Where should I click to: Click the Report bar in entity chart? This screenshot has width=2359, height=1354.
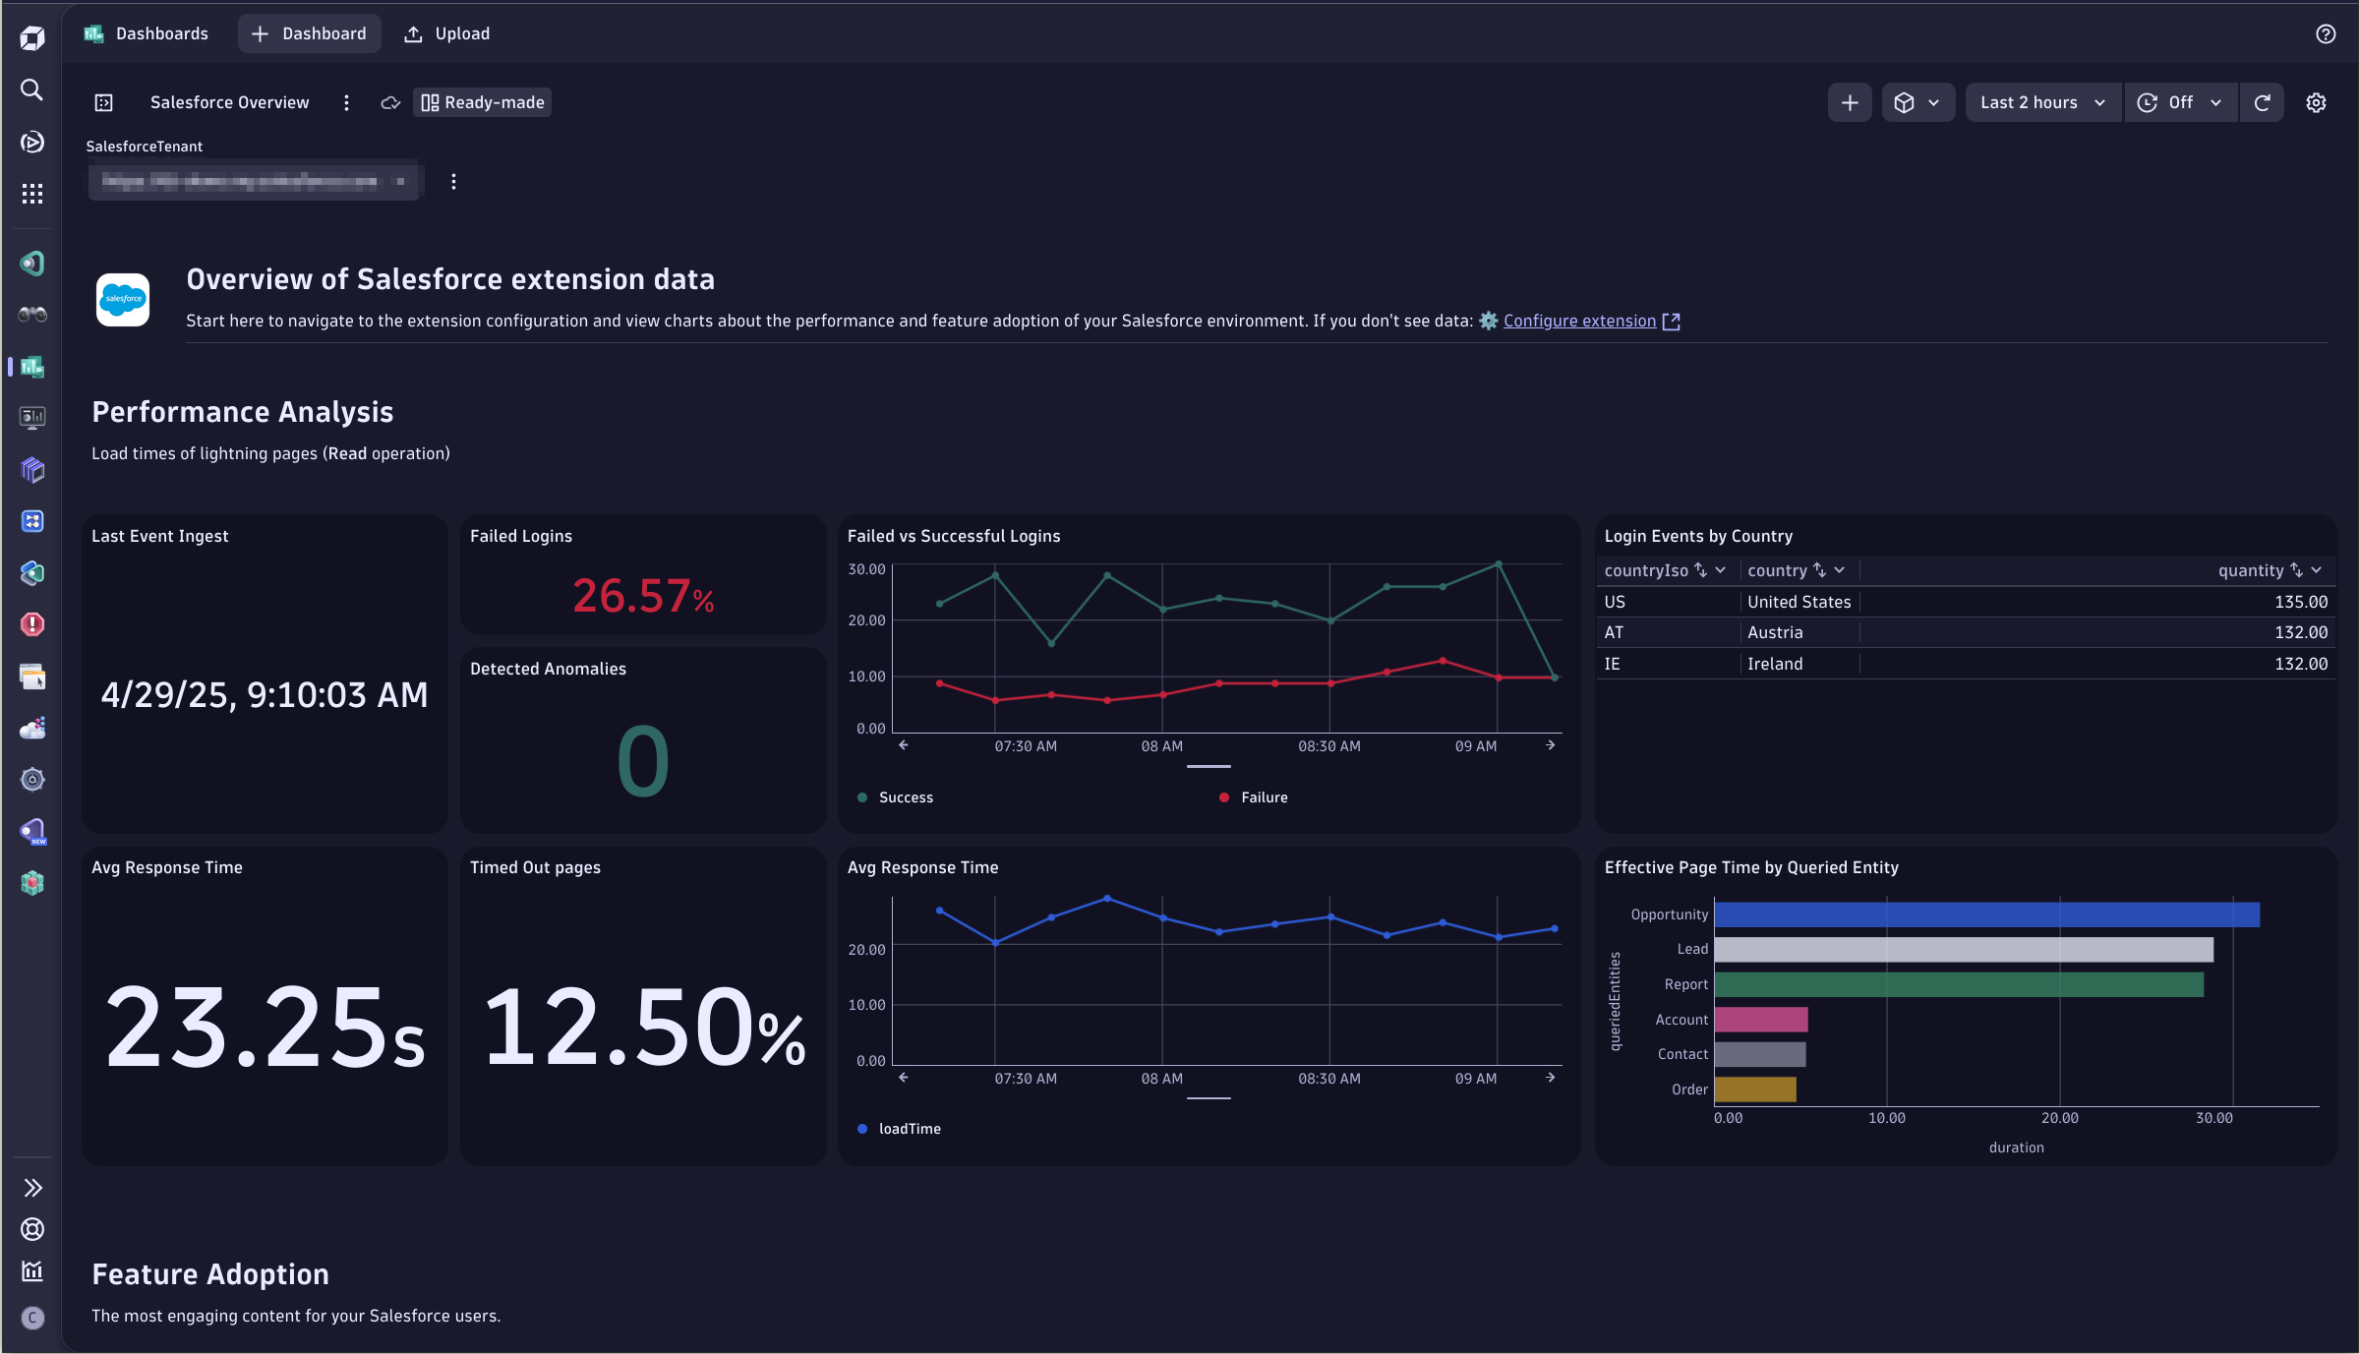pyautogui.click(x=1959, y=984)
